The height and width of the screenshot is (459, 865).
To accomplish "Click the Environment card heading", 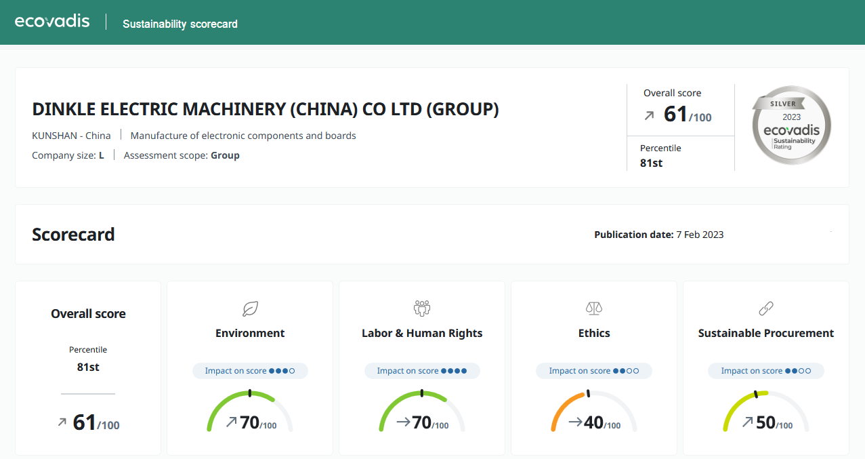I will pos(250,333).
